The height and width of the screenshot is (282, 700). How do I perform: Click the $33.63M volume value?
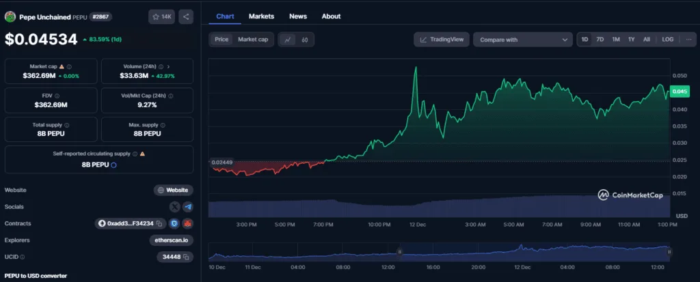(x=133, y=76)
